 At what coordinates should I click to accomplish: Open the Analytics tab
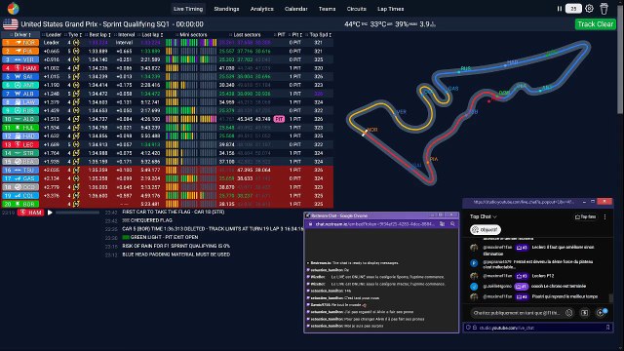tap(262, 9)
